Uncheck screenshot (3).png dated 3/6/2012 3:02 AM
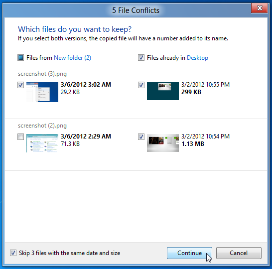The image size is (272, 269). click(x=20, y=85)
